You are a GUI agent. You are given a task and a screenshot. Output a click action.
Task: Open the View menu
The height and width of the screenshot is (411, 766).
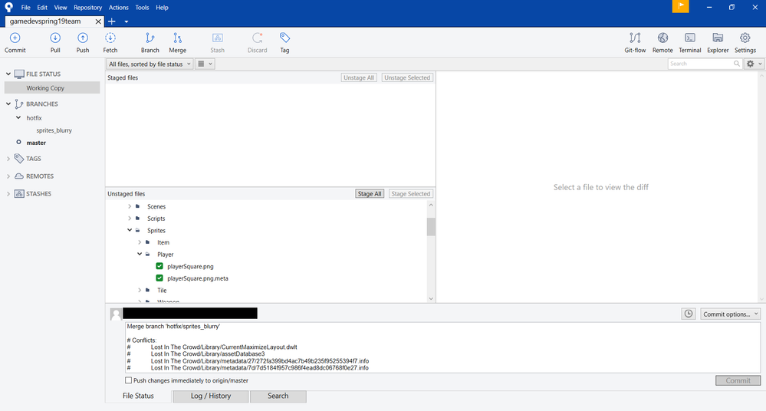pos(61,8)
